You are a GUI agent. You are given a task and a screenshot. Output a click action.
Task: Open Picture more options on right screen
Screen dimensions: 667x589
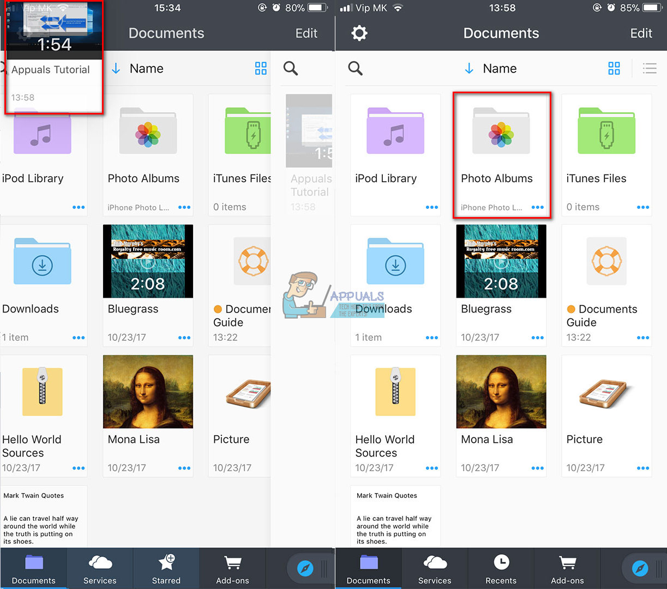coord(643,468)
